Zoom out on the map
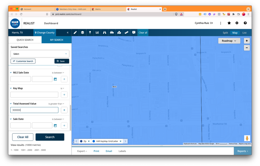This screenshot has height=166, width=260. coord(247,48)
